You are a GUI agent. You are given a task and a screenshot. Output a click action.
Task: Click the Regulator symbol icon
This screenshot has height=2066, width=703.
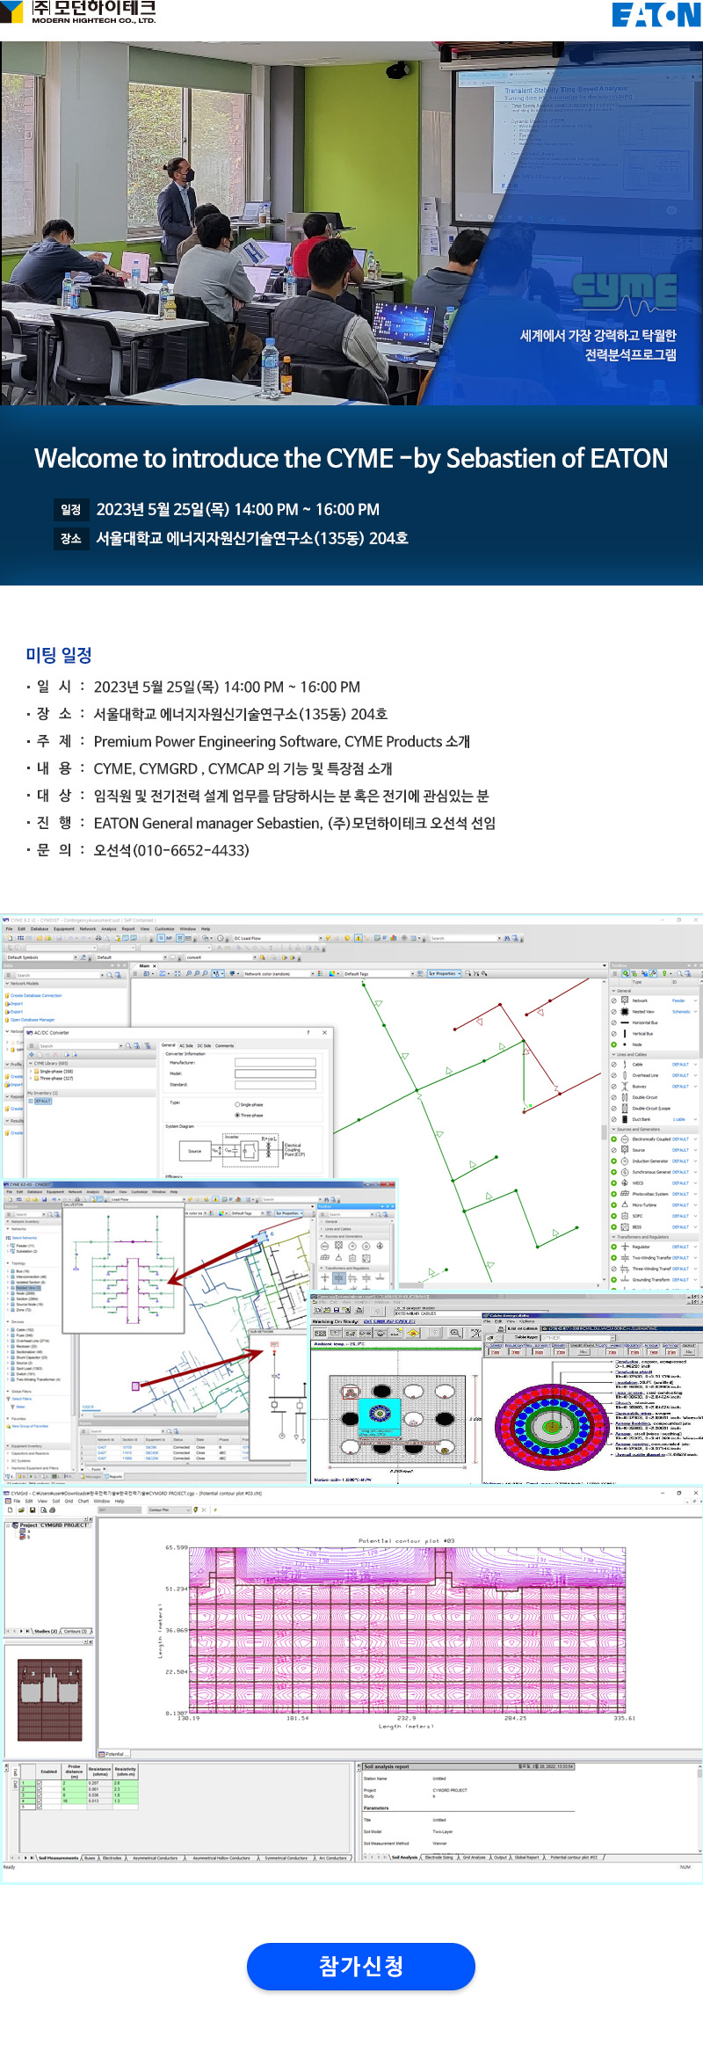[625, 1247]
